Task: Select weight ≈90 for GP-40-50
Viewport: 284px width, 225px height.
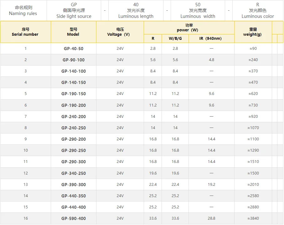Action: (x=253, y=49)
